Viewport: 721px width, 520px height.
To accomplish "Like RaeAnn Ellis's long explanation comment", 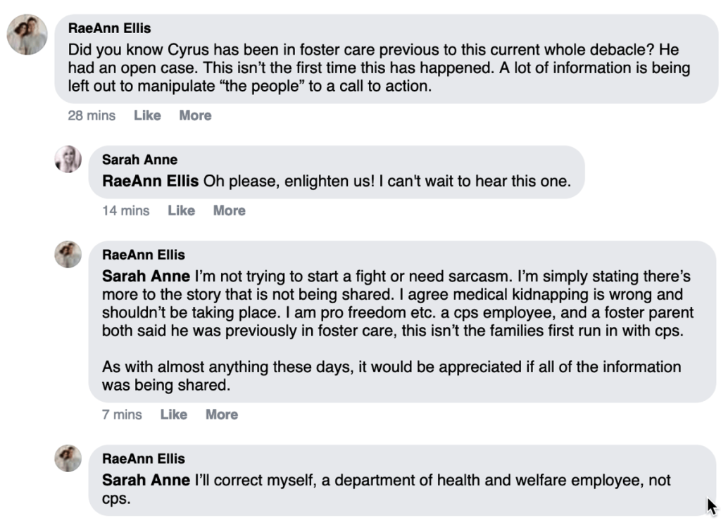I will click(x=173, y=414).
